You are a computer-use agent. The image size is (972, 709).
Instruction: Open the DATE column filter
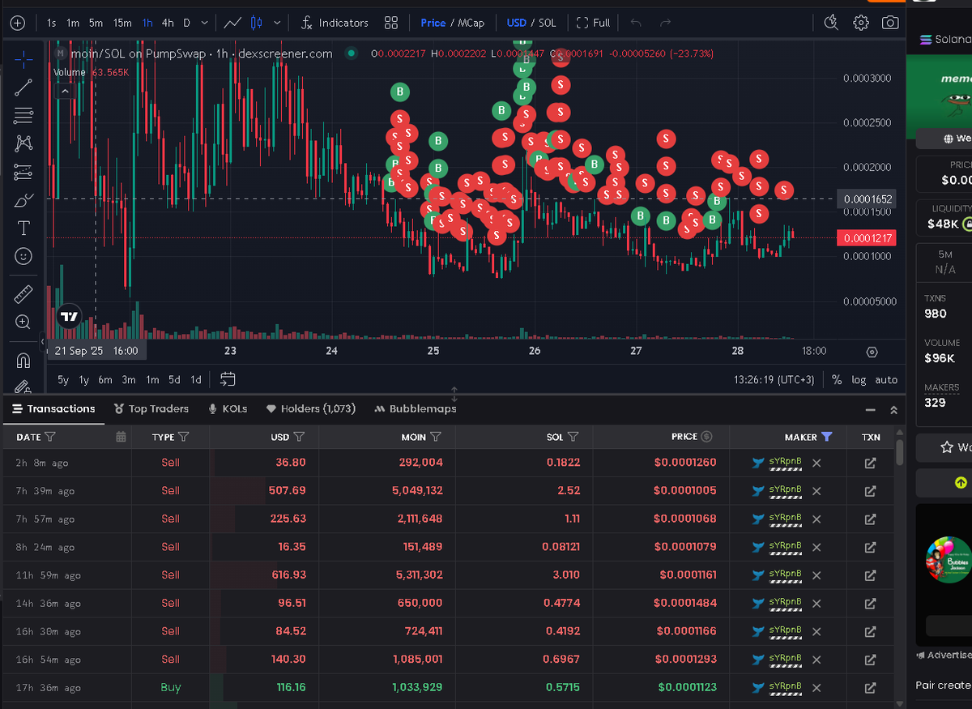click(x=50, y=437)
